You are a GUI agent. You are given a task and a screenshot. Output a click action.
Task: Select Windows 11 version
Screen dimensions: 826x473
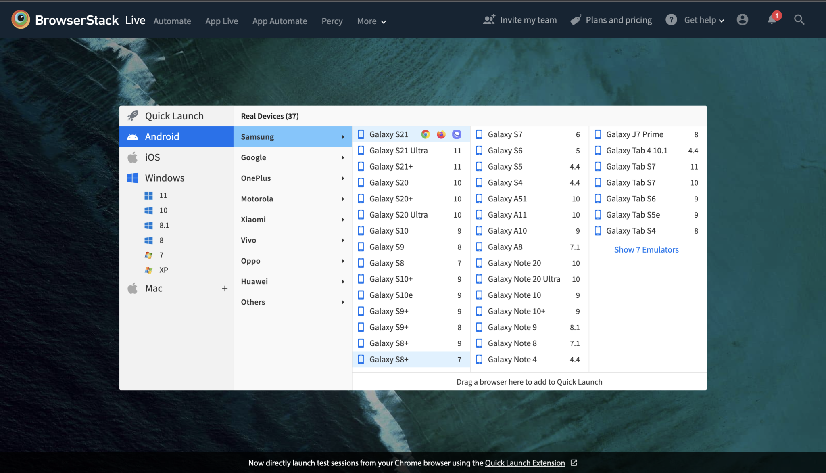tap(163, 195)
